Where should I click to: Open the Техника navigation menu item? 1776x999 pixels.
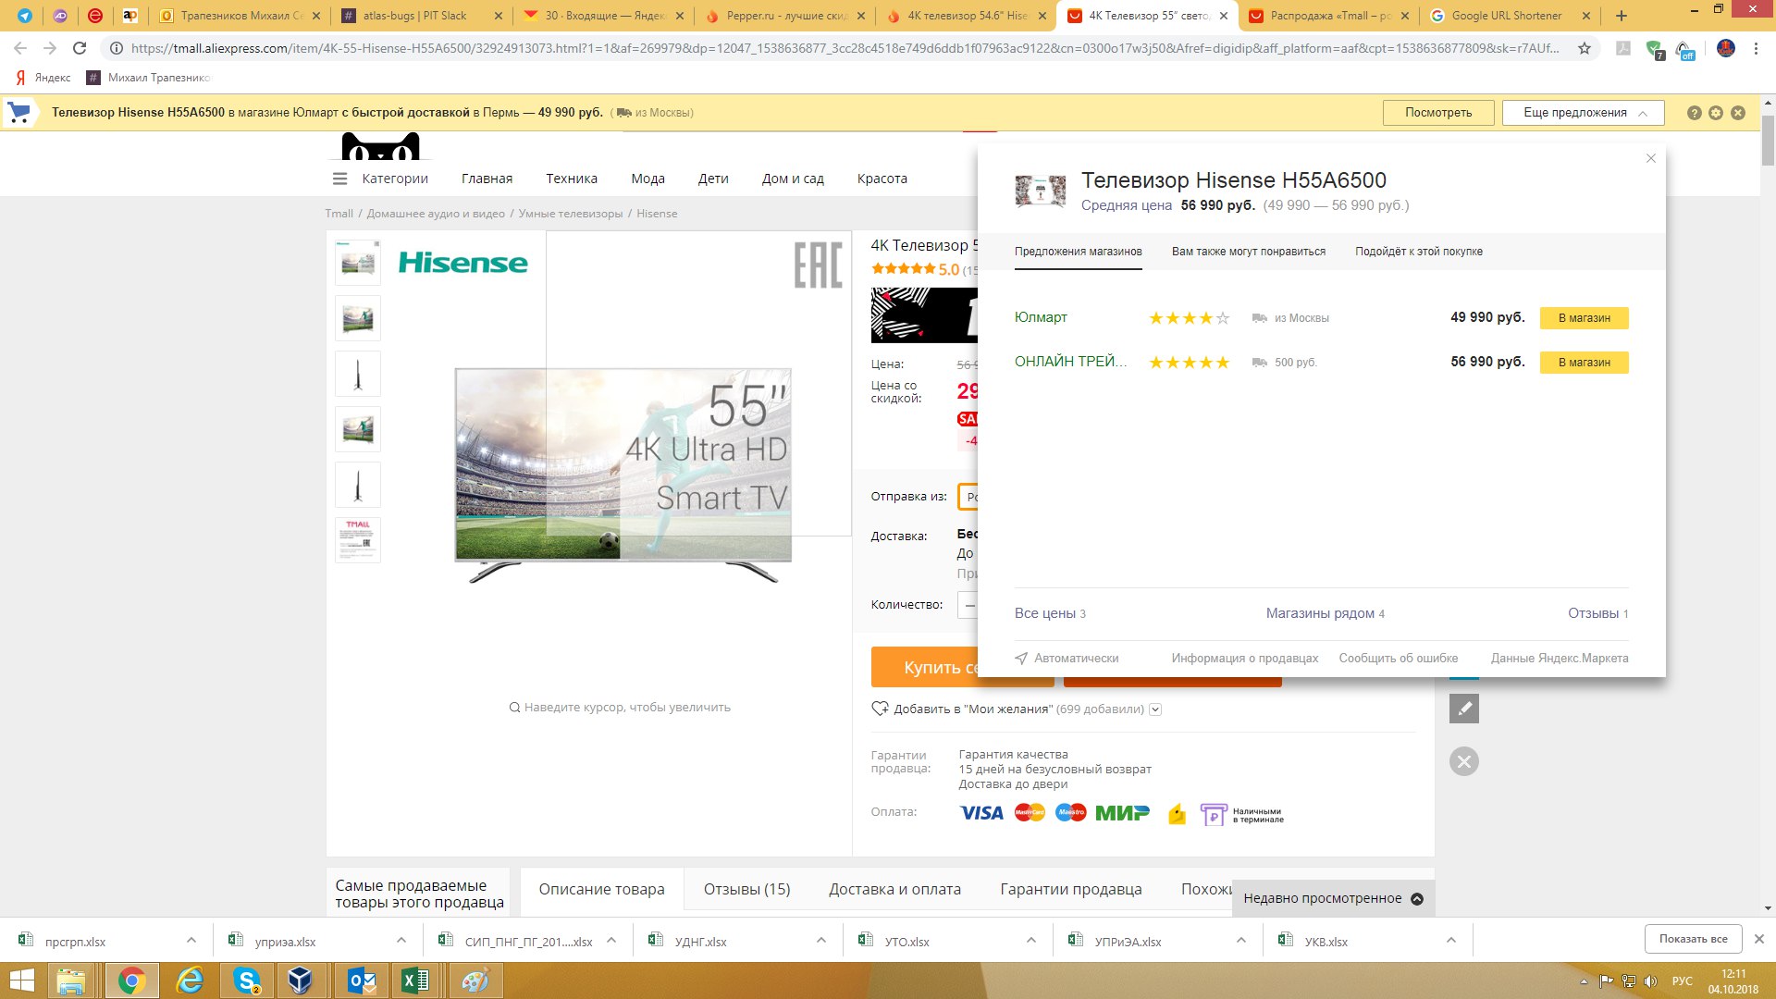(x=571, y=179)
